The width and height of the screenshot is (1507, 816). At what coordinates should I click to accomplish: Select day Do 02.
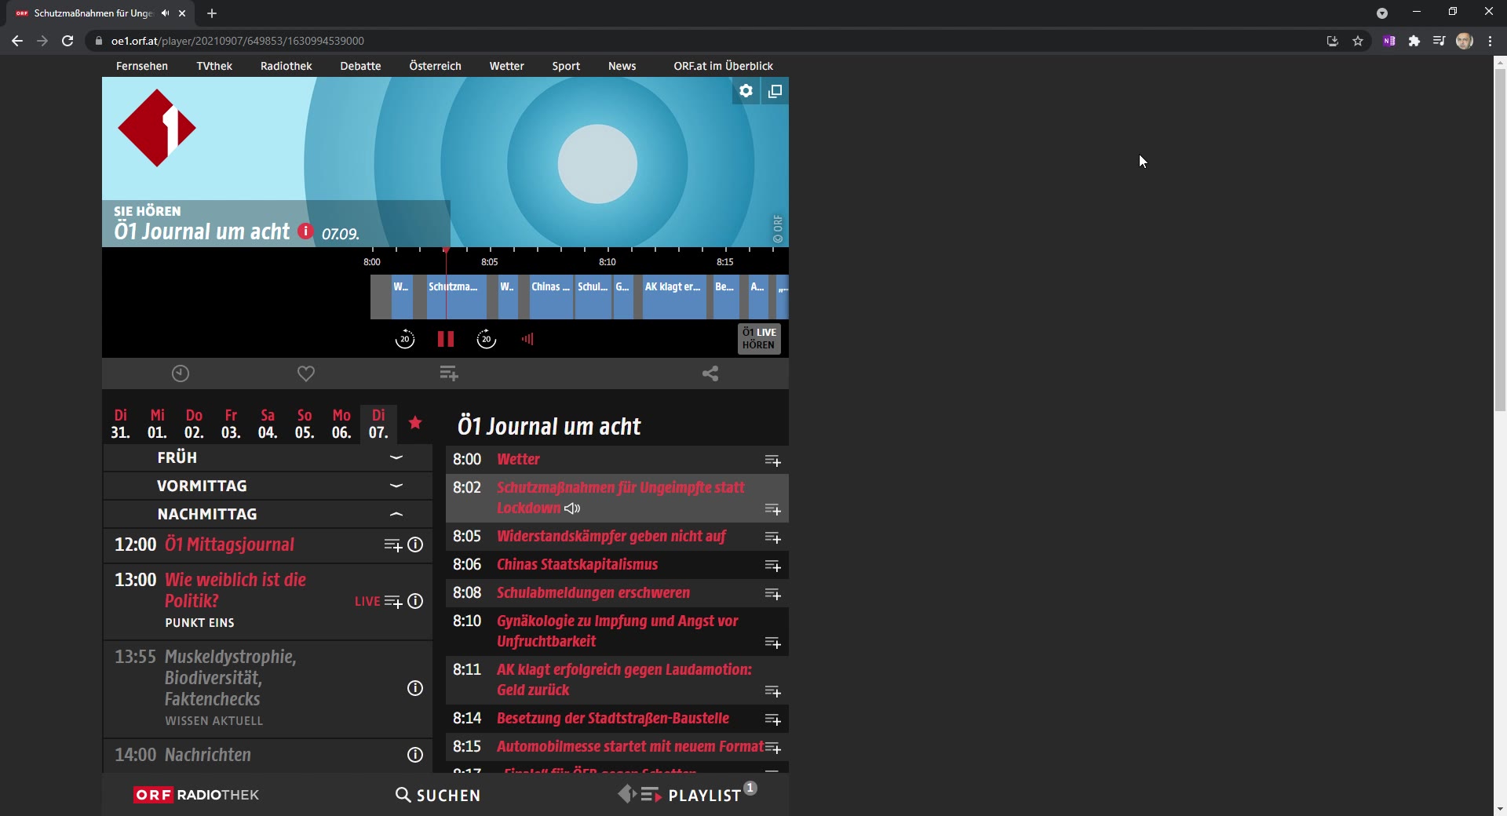(x=194, y=424)
